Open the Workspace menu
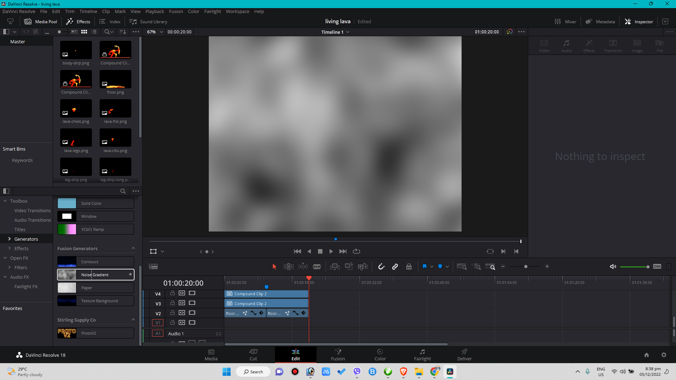 pos(237,11)
